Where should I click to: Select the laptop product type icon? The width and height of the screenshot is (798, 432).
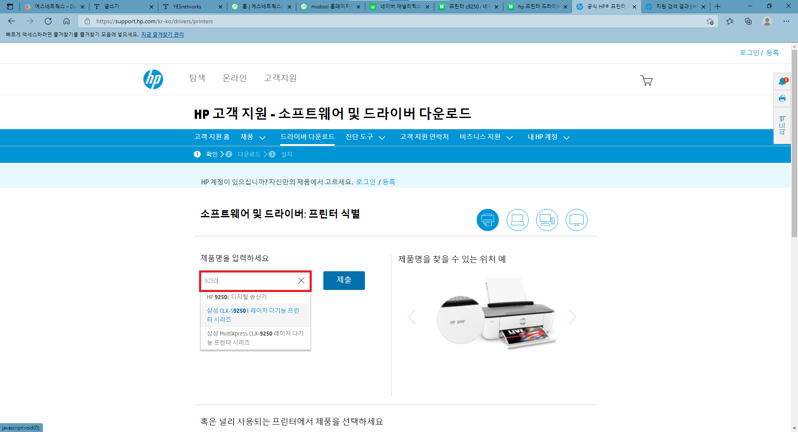pyautogui.click(x=517, y=220)
